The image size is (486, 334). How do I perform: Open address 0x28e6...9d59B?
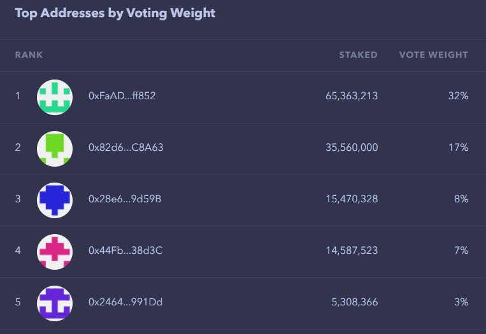125,198
